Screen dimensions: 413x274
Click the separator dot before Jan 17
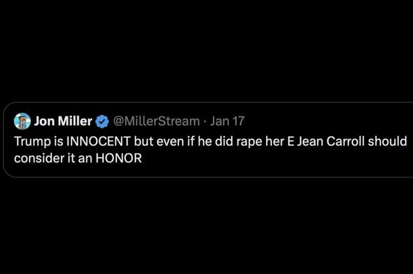[204, 121]
